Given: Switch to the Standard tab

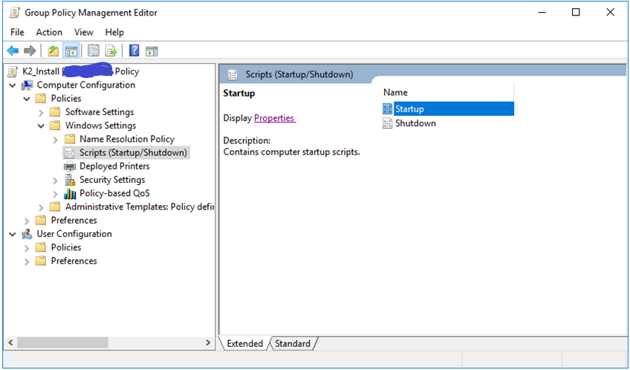Looking at the screenshot, I should [293, 344].
